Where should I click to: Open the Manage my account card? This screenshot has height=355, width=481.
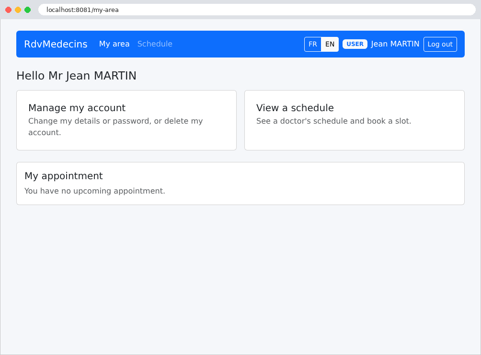pyautogui.click(x=126, y=120)
